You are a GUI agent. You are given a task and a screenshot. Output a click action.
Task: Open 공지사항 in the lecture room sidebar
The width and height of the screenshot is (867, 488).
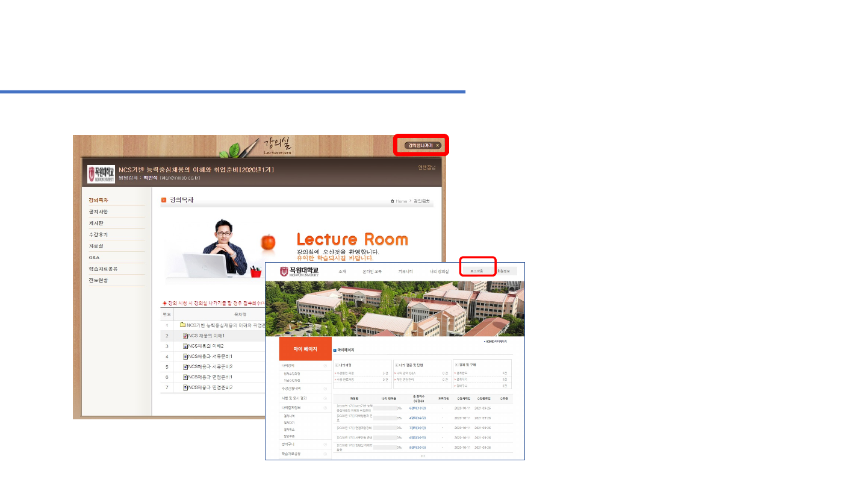tap(99, 211)
